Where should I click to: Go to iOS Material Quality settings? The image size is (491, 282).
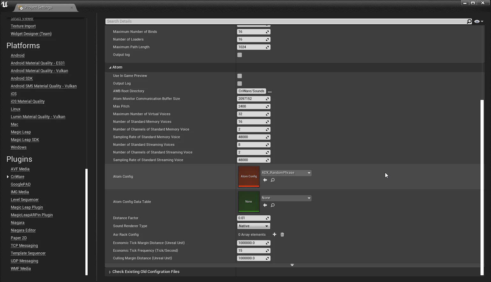(28, 101)
